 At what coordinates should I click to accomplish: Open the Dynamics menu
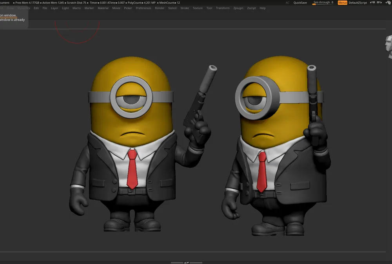point(24,8)
